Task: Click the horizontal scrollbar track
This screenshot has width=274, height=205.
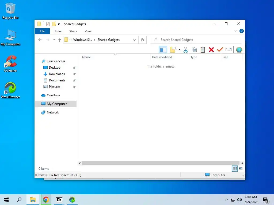Action: (161, 163)
